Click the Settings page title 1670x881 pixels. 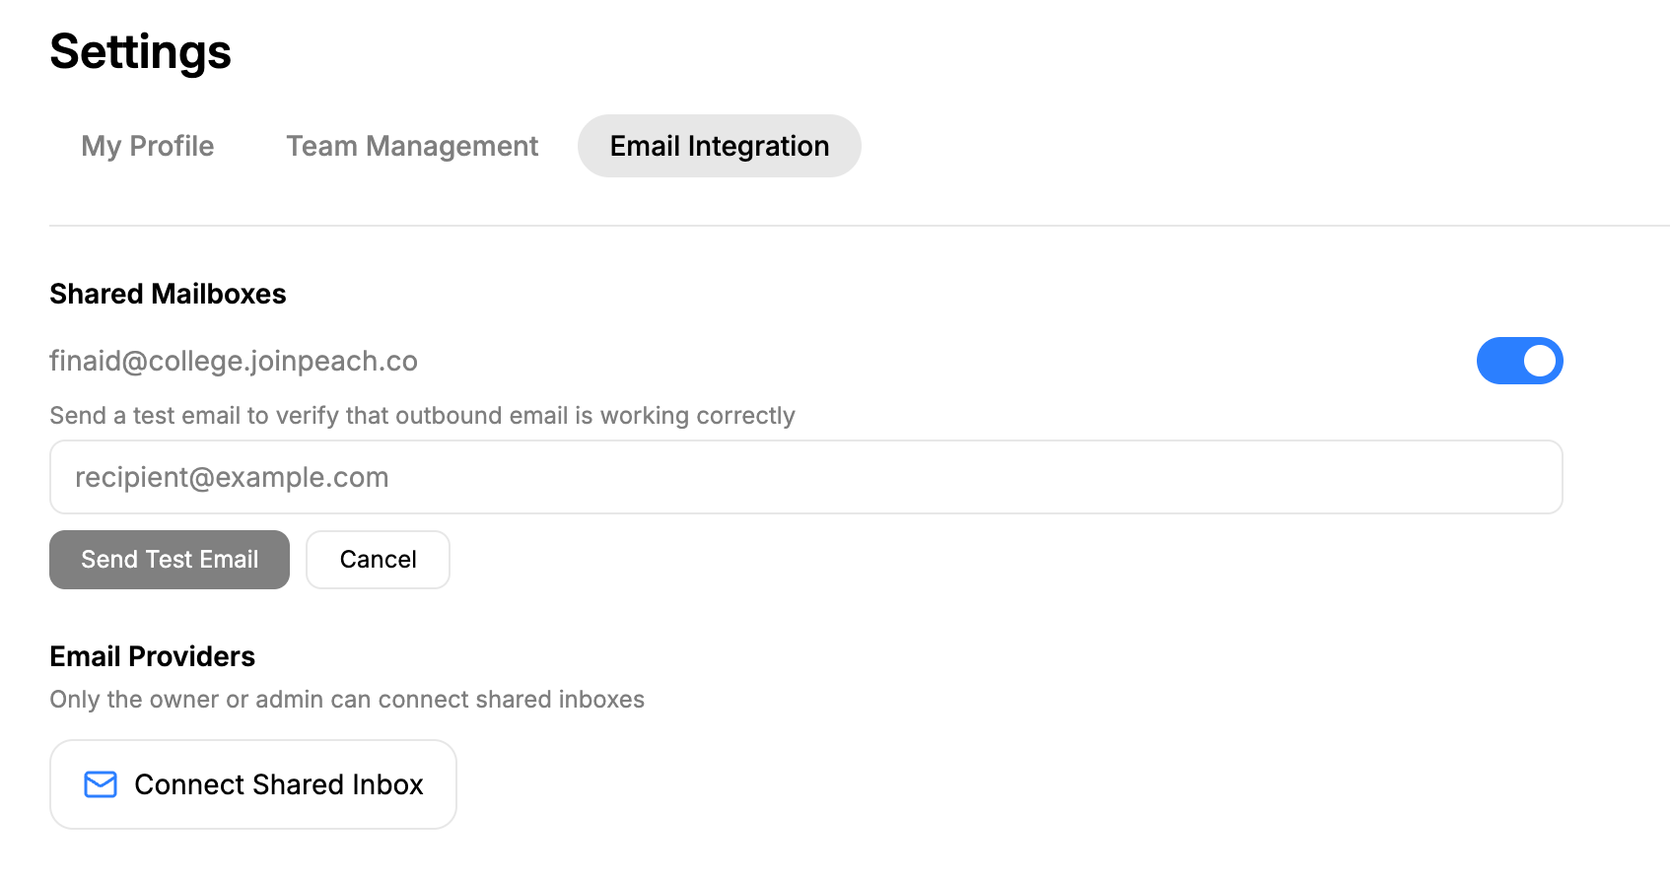tap(141, 52)
